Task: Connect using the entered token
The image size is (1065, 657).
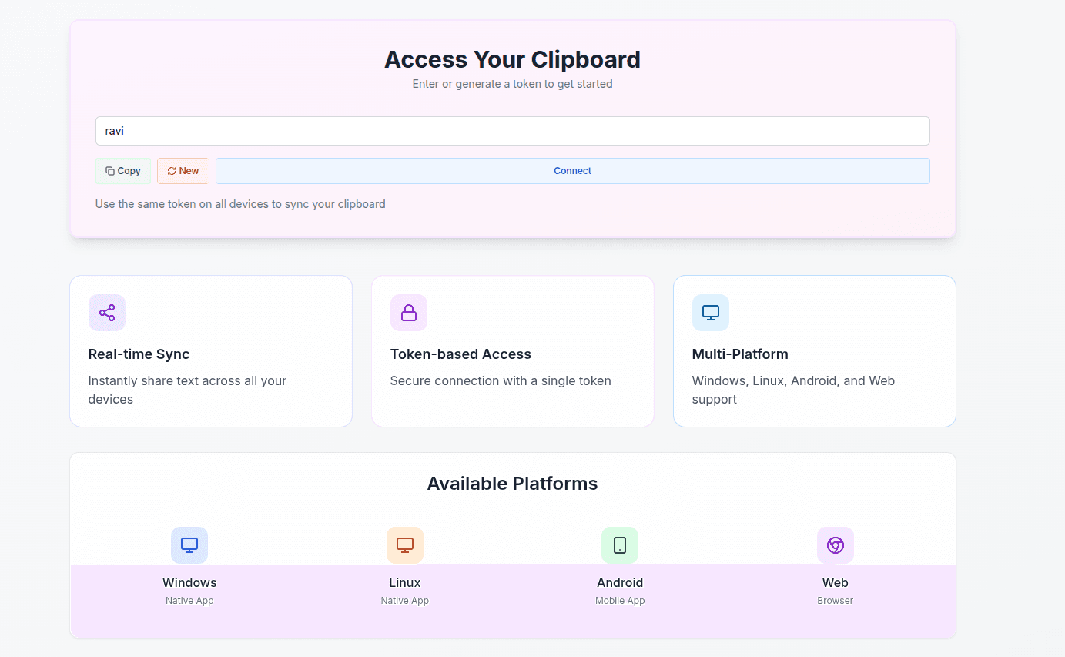Action: point(572,170)
